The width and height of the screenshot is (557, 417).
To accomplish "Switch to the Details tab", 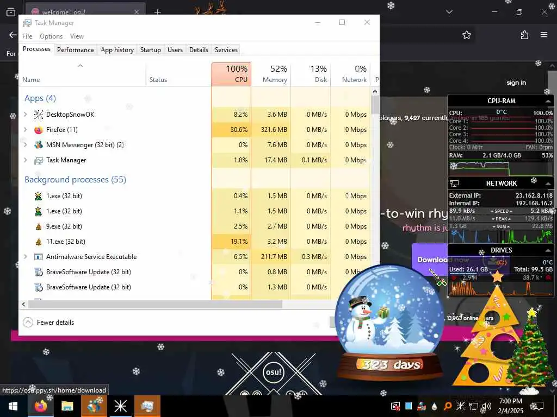I will pos(199,49).
